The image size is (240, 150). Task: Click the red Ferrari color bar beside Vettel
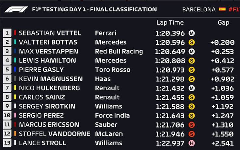[x=15, y=33]
